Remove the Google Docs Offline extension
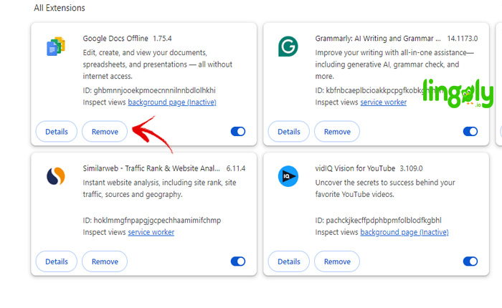Screen dimensions: 502x308 [105, 132]
